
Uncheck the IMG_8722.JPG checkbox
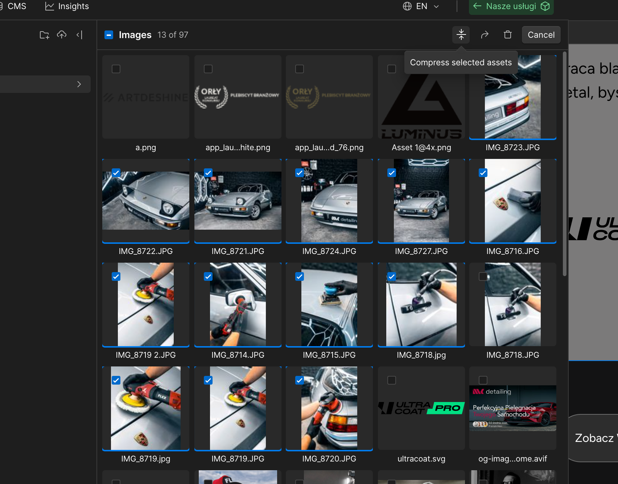[x=116, y=173]
